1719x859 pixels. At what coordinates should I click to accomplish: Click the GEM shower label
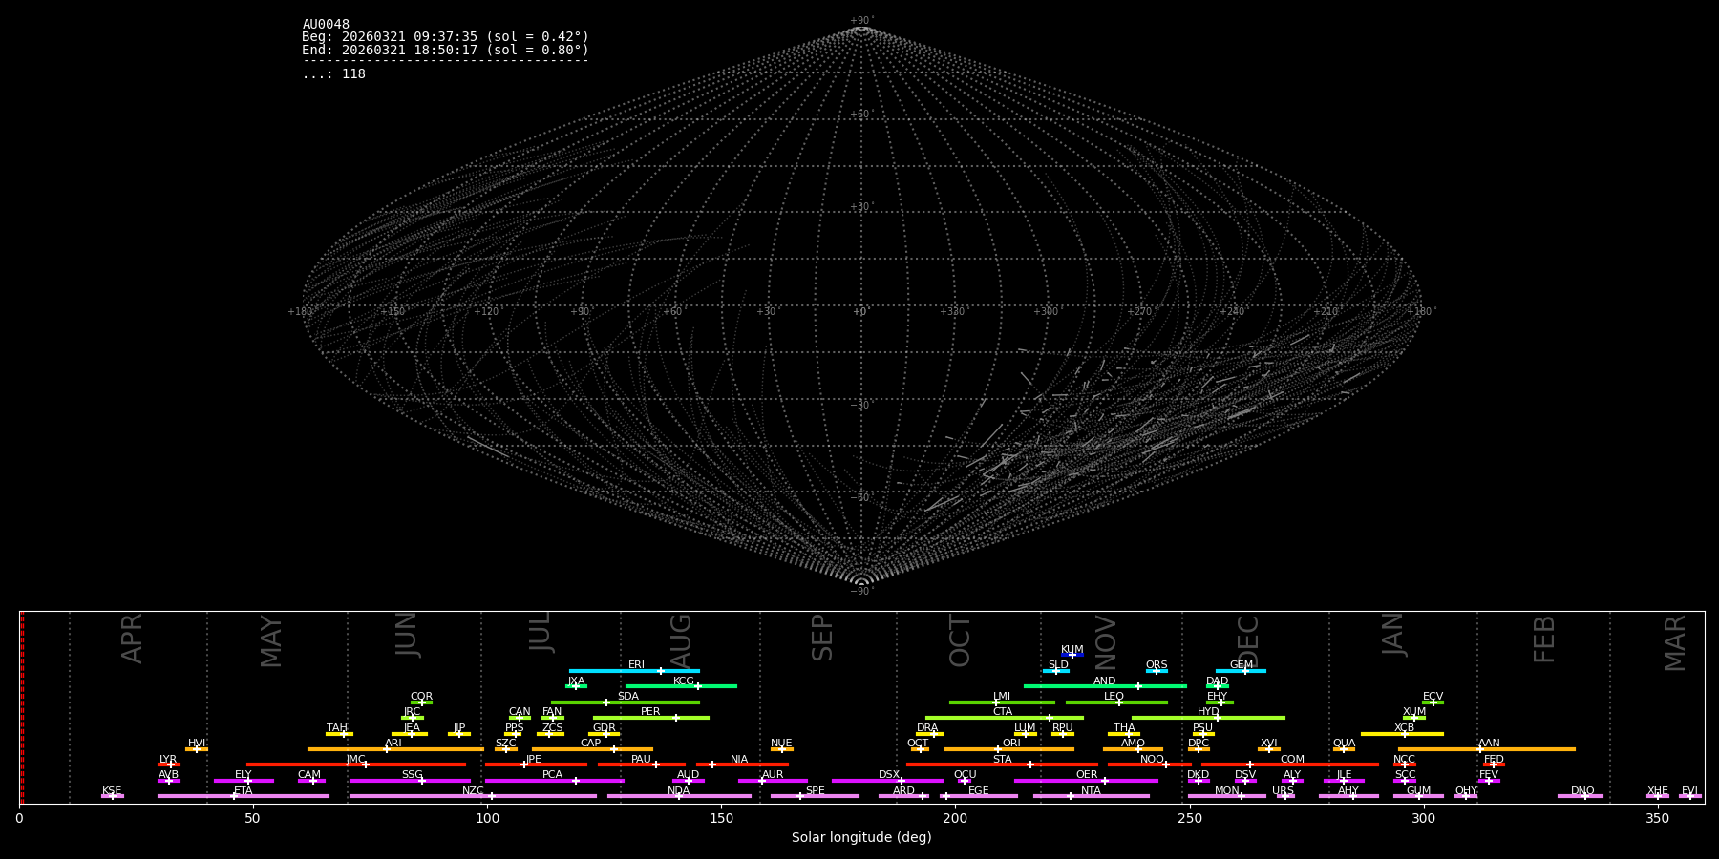1241,665
